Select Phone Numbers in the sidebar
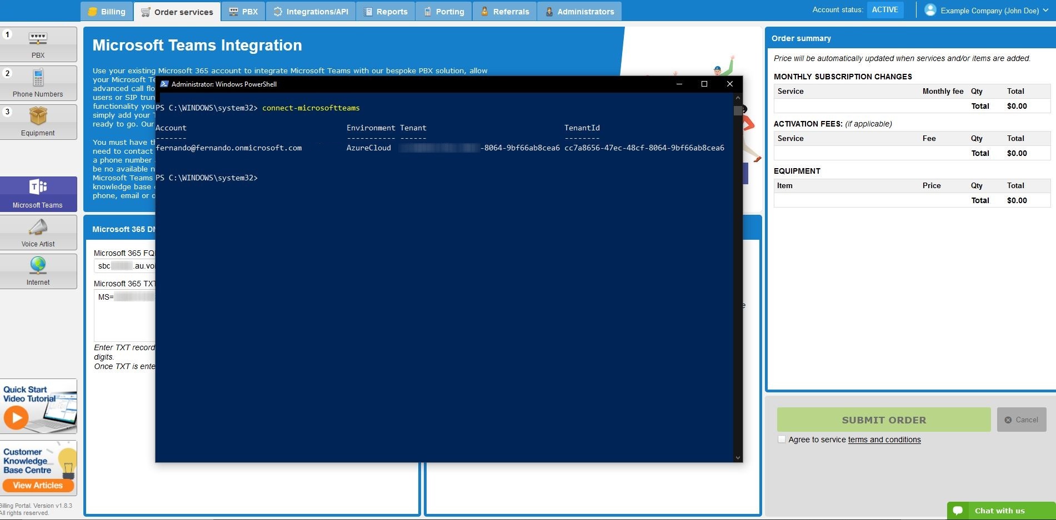1056x520 pixels. pyautogui.click(x=38, y=83)
